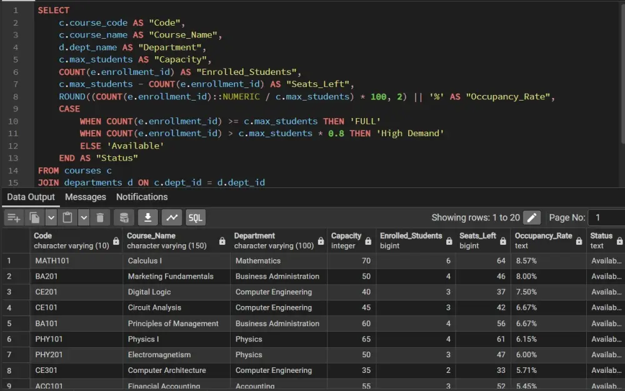The image size is (625, 391).
Task: Click the pencil icon next to Showing rows
Action: (x=532, y=217)
